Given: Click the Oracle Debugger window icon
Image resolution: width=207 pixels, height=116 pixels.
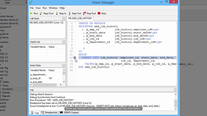Looking at the screenshot, I should 31,2.
